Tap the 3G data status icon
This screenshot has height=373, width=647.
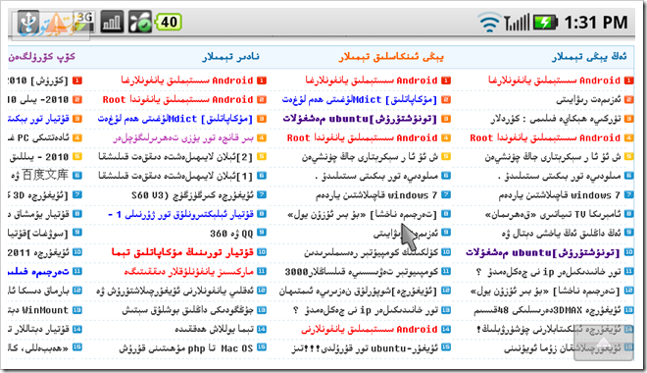point(84,21)
